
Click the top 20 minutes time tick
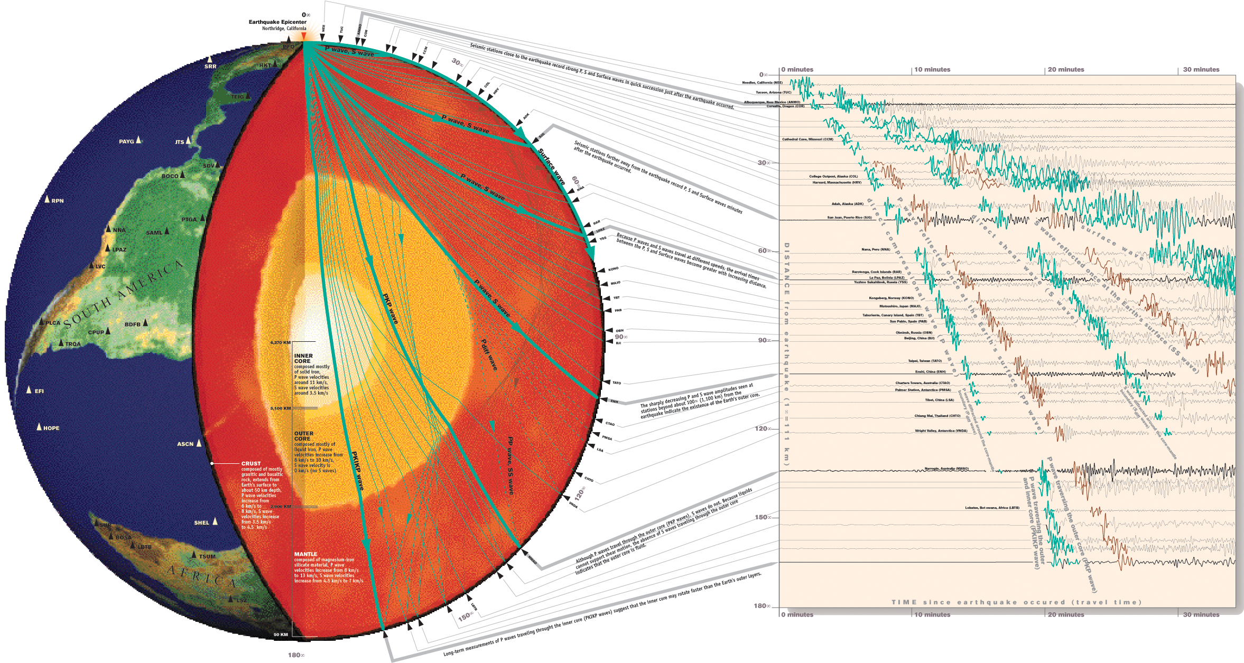(x=1065, y=69)
